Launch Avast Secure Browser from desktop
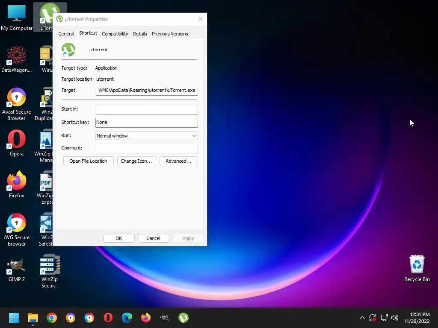 pyautogui.click(x=17, y=104)
